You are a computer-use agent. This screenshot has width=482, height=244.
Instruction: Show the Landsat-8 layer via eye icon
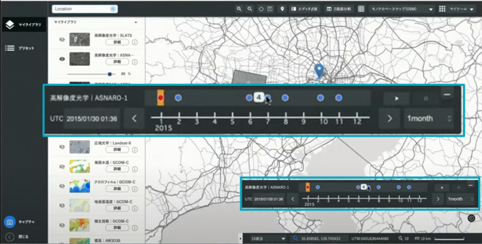pyautogui.click(x=62, y=147)
